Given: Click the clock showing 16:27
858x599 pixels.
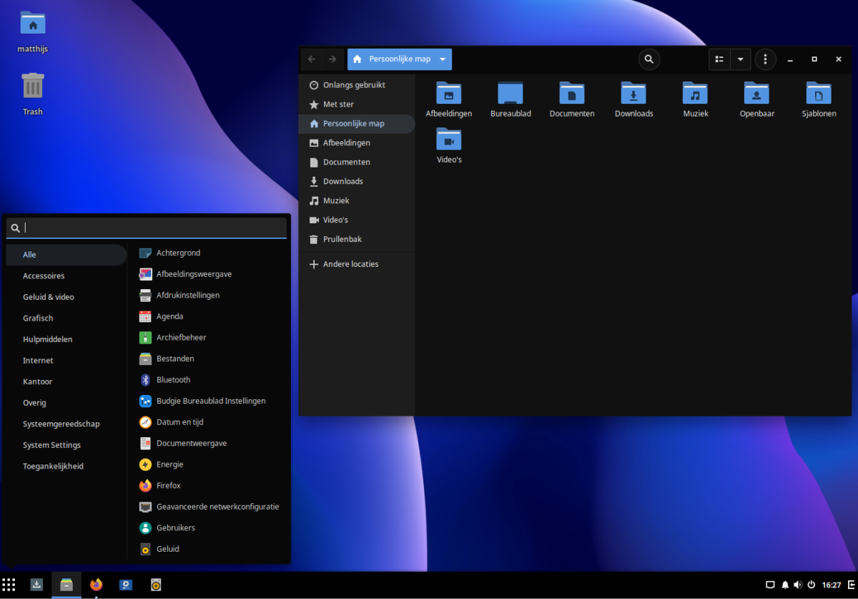Looking at the screenshot, I should pyautogui.click(x=831, y=585).
